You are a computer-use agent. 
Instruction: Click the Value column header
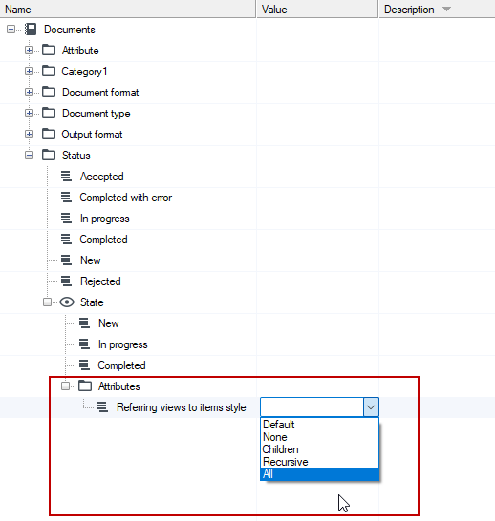pos(317,9)
